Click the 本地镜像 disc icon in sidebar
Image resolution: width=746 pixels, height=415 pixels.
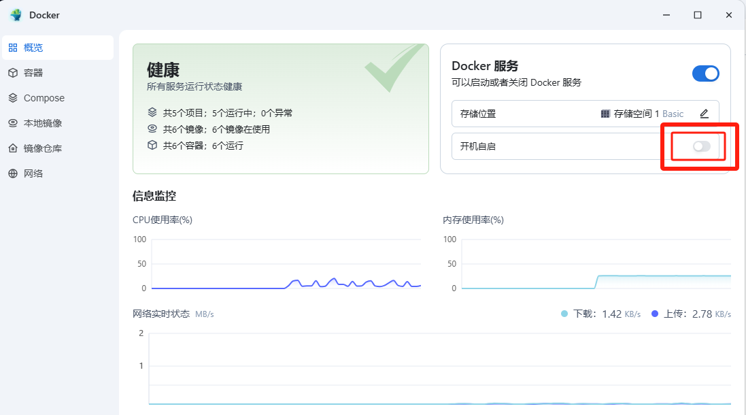click(13, 123)
